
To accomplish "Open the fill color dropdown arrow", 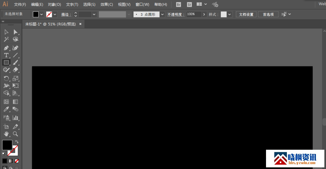I will click(x=41, y=14).
